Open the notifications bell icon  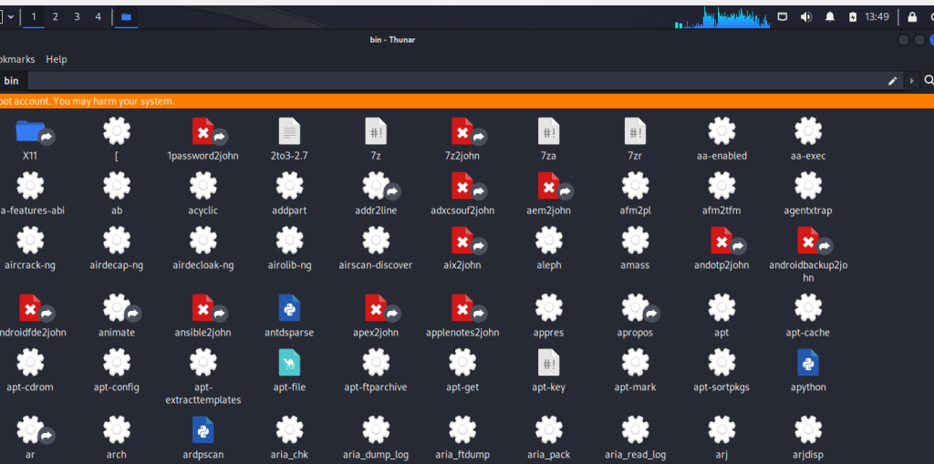[830, 16]
